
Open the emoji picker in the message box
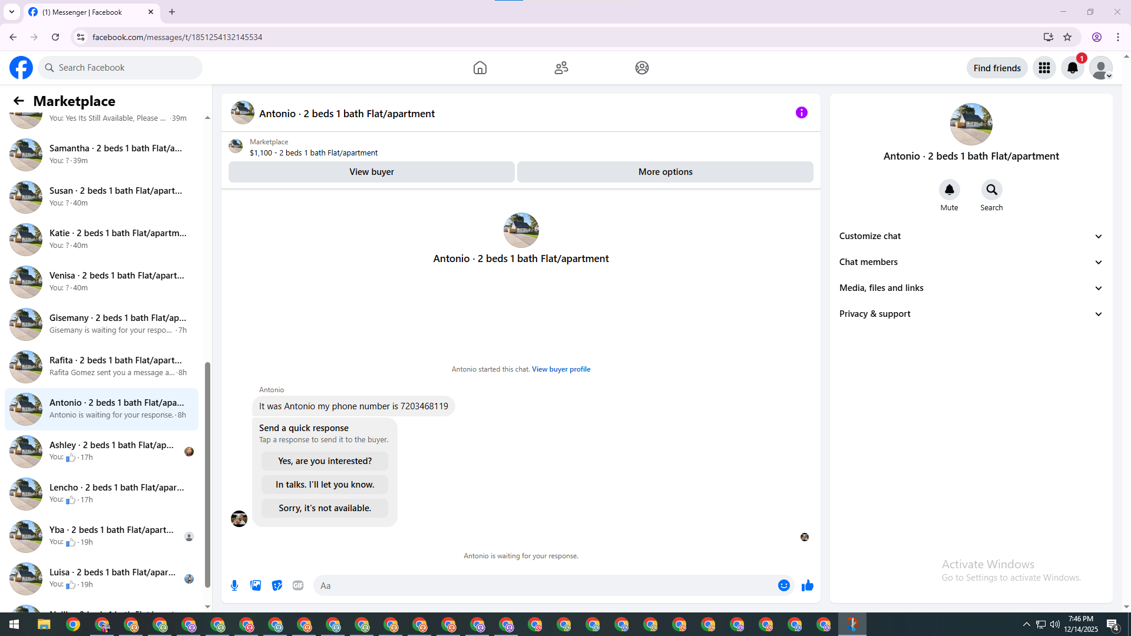coord(783,585)
